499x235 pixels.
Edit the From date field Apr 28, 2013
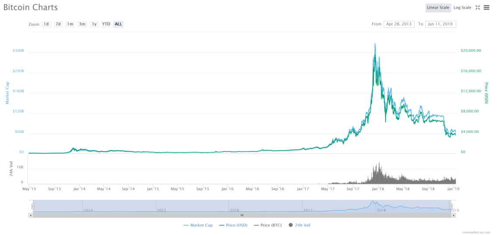click(x=399, y=24)
